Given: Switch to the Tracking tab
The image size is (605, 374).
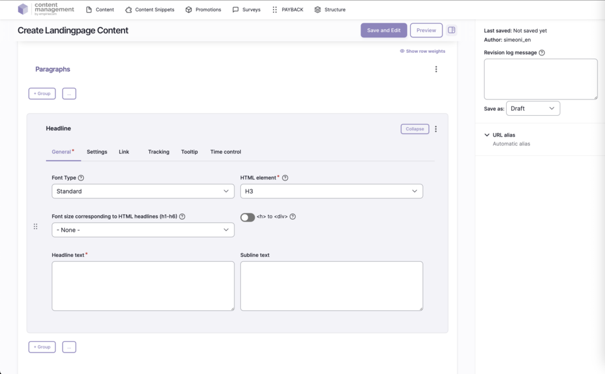Looking at the screenshot, I should pos(158,152).
